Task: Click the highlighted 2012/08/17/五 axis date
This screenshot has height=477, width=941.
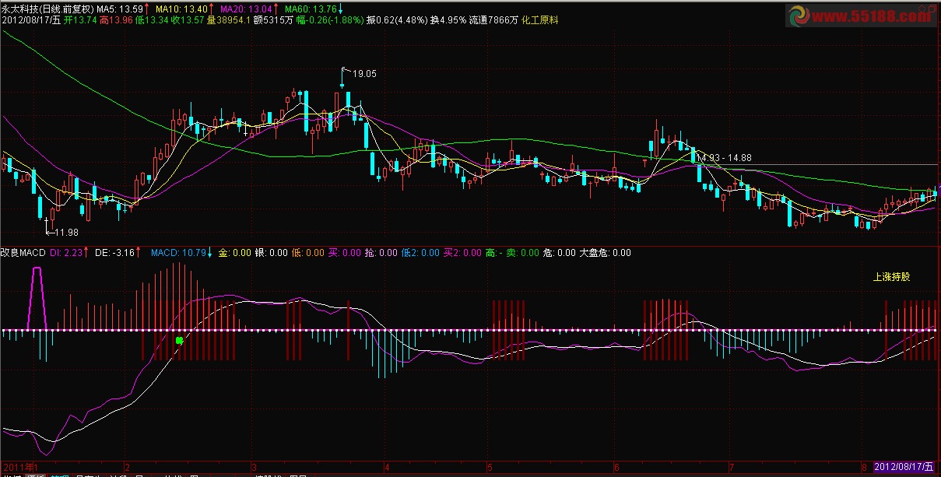Action: (x=904, y=466)
